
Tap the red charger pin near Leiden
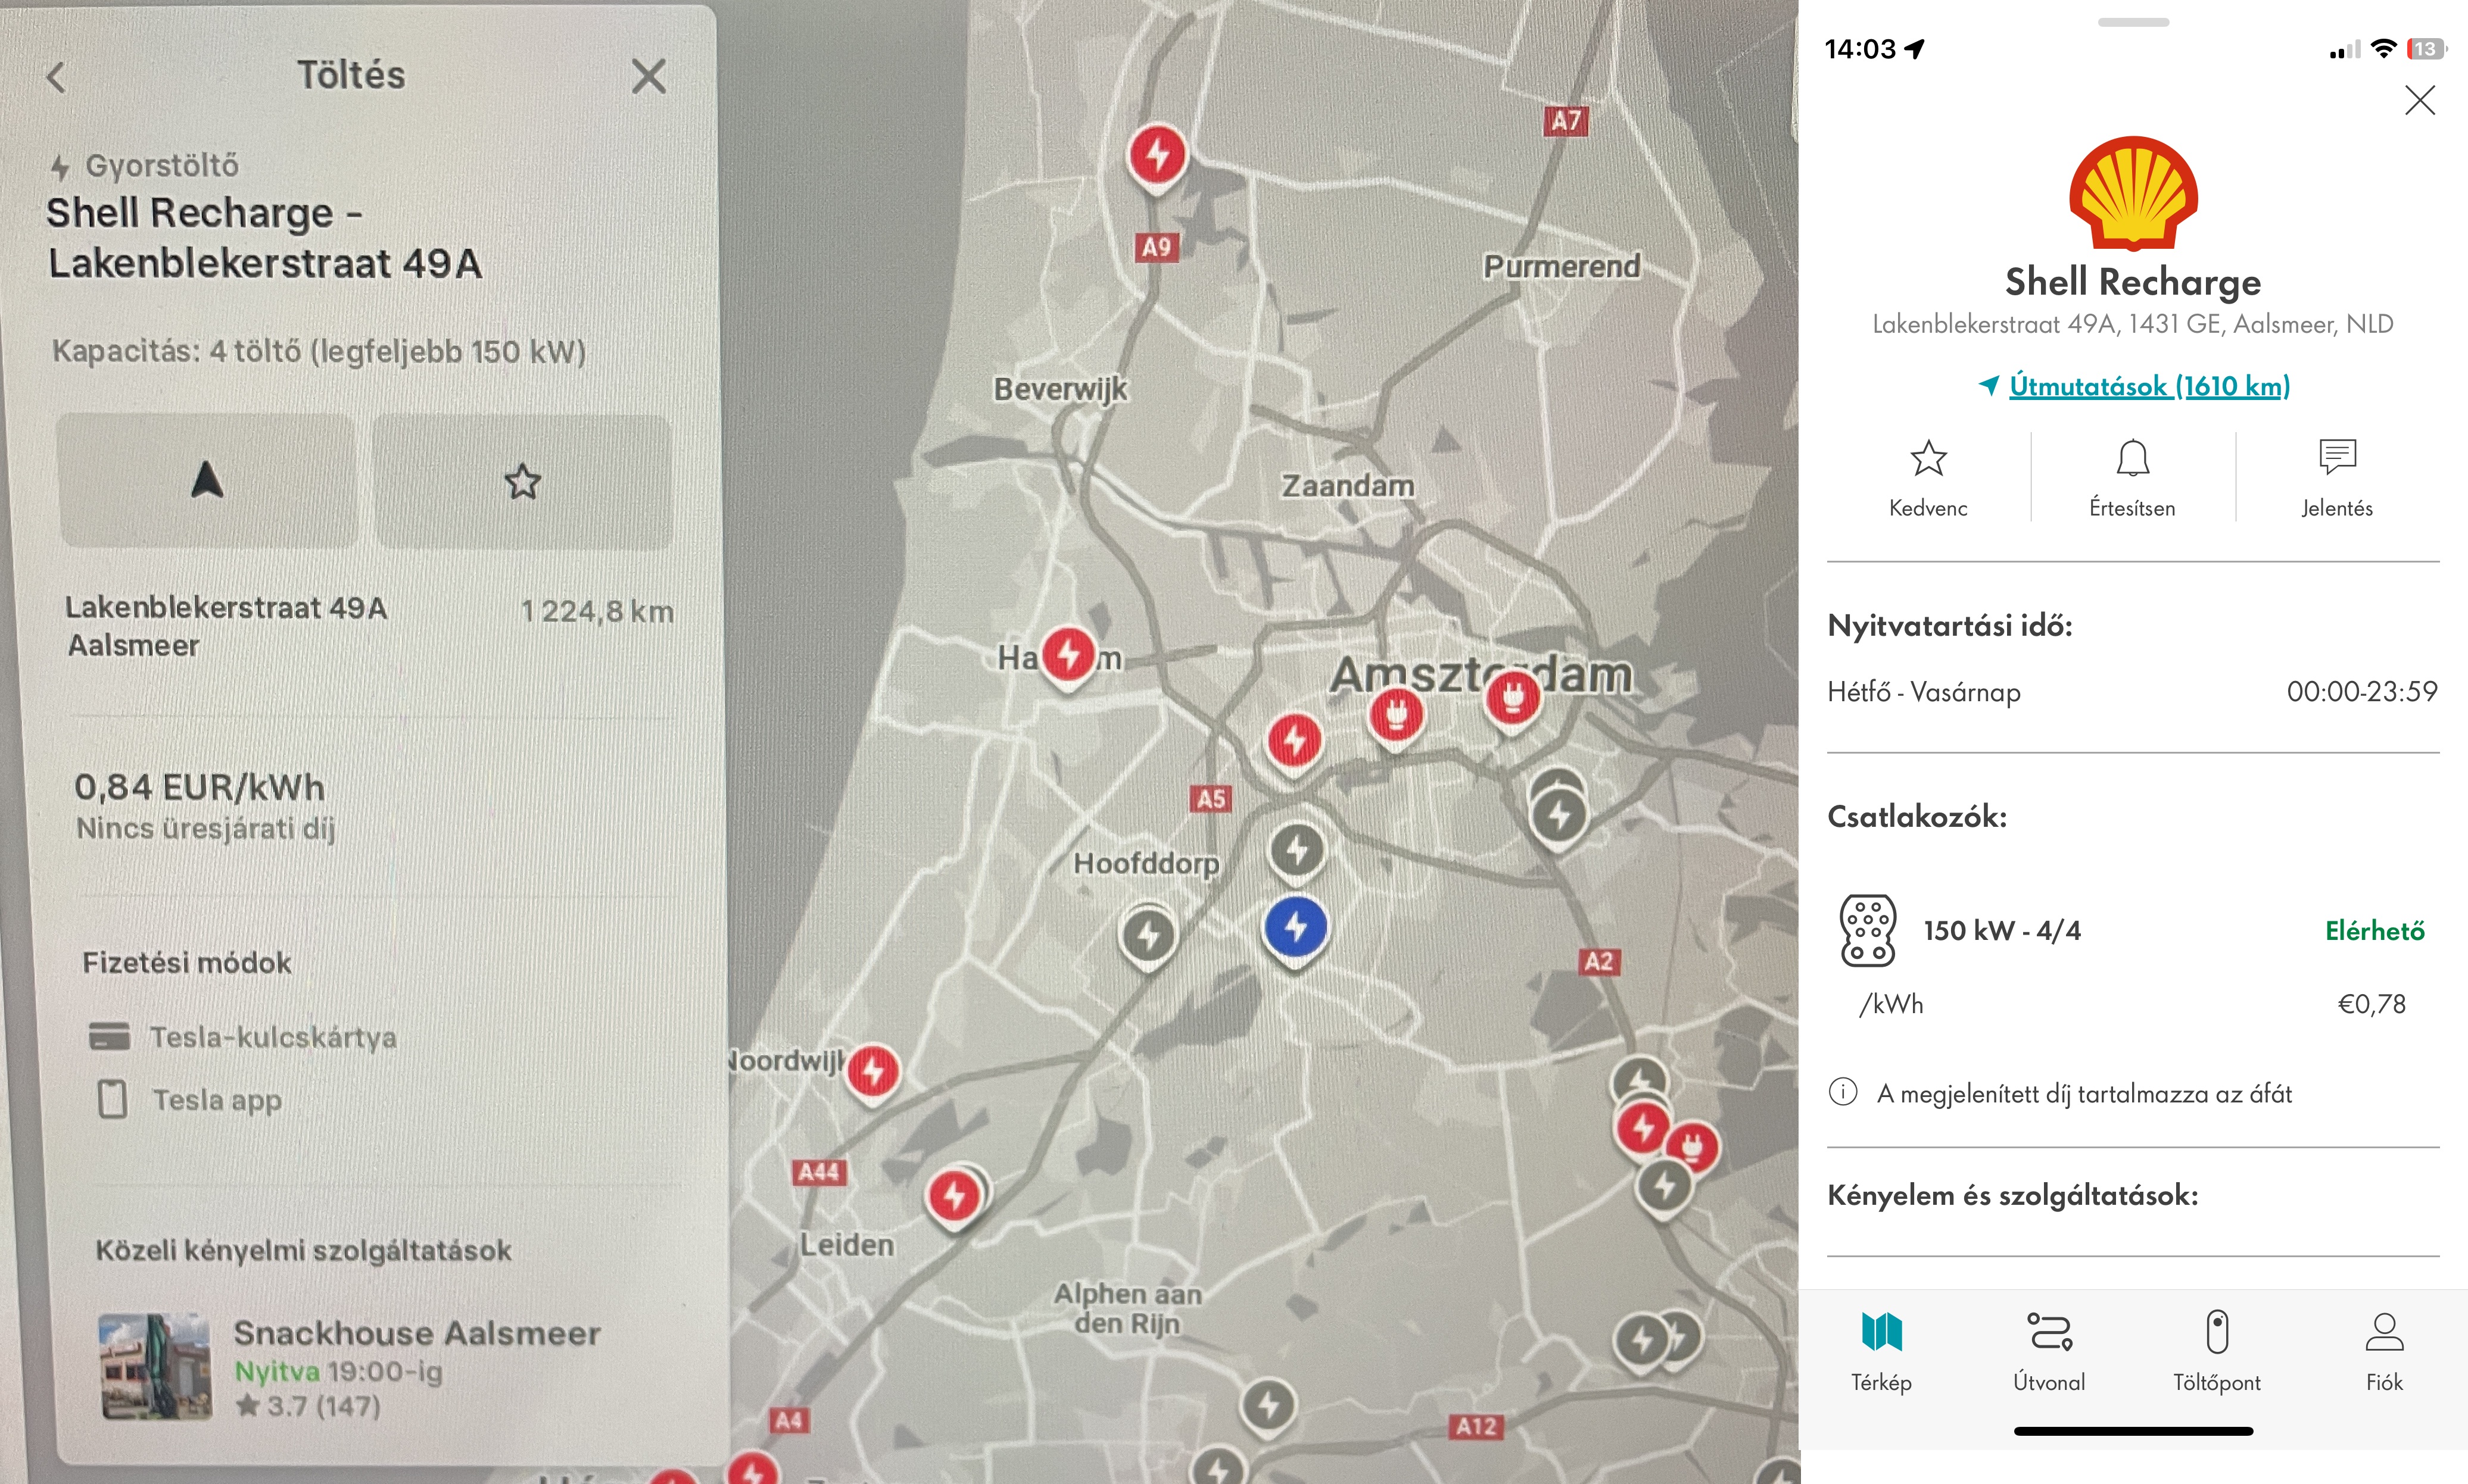pos(955,1197)
